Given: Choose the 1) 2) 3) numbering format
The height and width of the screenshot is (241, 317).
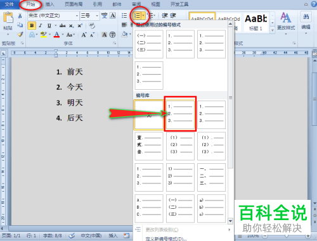Looking at the screenshot, I should pos(180,177).
